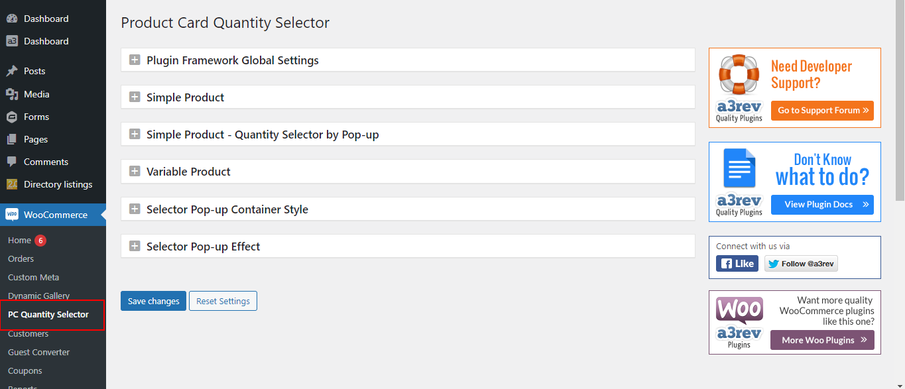Click Go to Support Forum button
The image size is (905, 389).
pyautogui.click(x=822, y=111)
